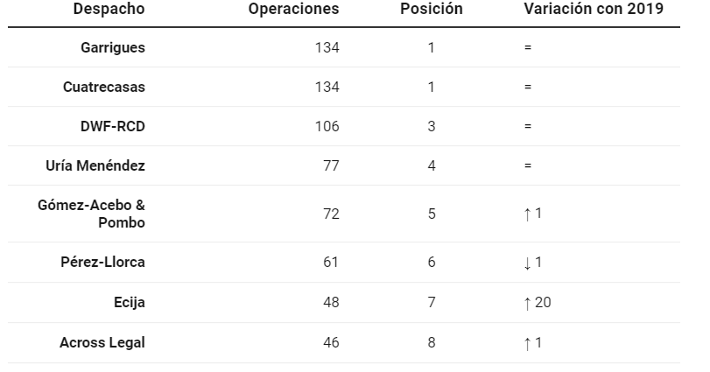Click the down arrow in Pérez-Llorca row

coord(527,263)
